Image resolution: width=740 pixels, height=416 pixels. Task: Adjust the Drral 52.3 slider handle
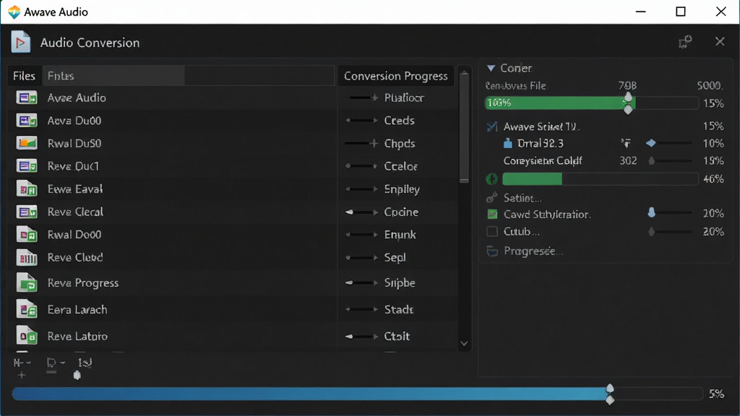click(x=651, y=143)
